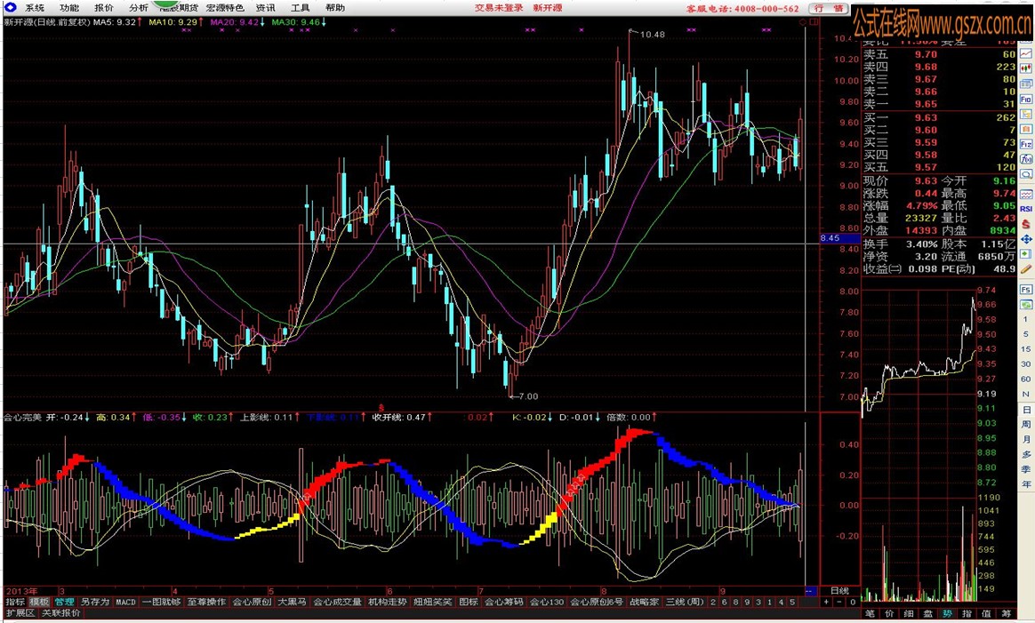This screenshot has height=623, width=1035.
Task: Click the formula f(x) sidebar icon
Action: click(x=1026, y=159)
